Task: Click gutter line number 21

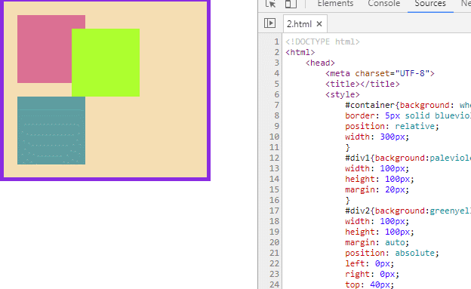Action: point(274,253)
